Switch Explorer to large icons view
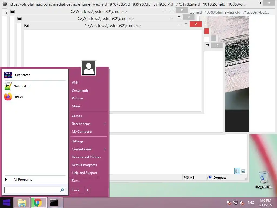Screen dimensions: 277x208 [243, 171]
